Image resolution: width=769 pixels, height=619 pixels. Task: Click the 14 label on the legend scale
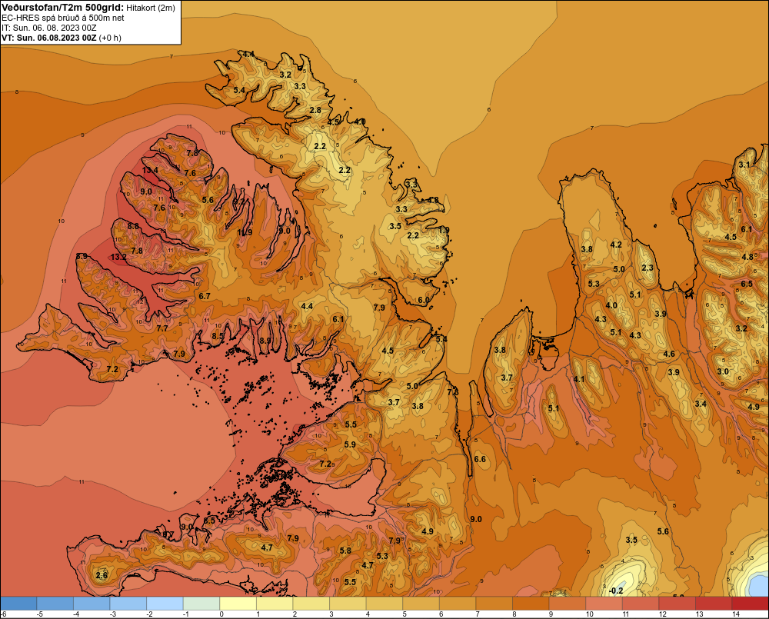click(x=736, y=614)
